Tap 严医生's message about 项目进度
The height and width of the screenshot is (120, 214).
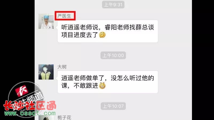click(108, 31)
